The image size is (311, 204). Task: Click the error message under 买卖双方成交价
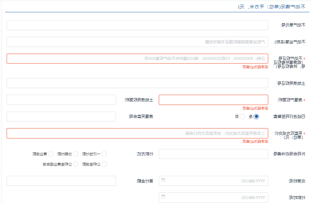coord(255,141)
